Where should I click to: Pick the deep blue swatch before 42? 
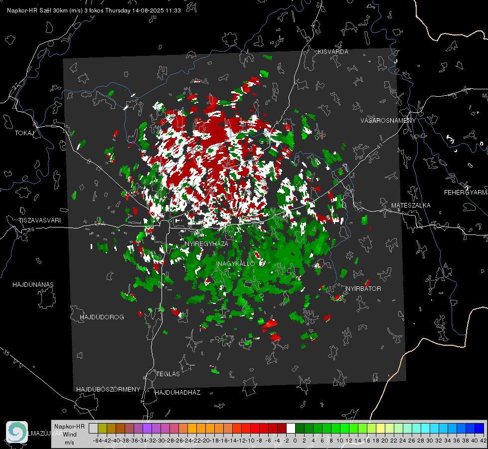pyautogui.click(x=479, y=429)
